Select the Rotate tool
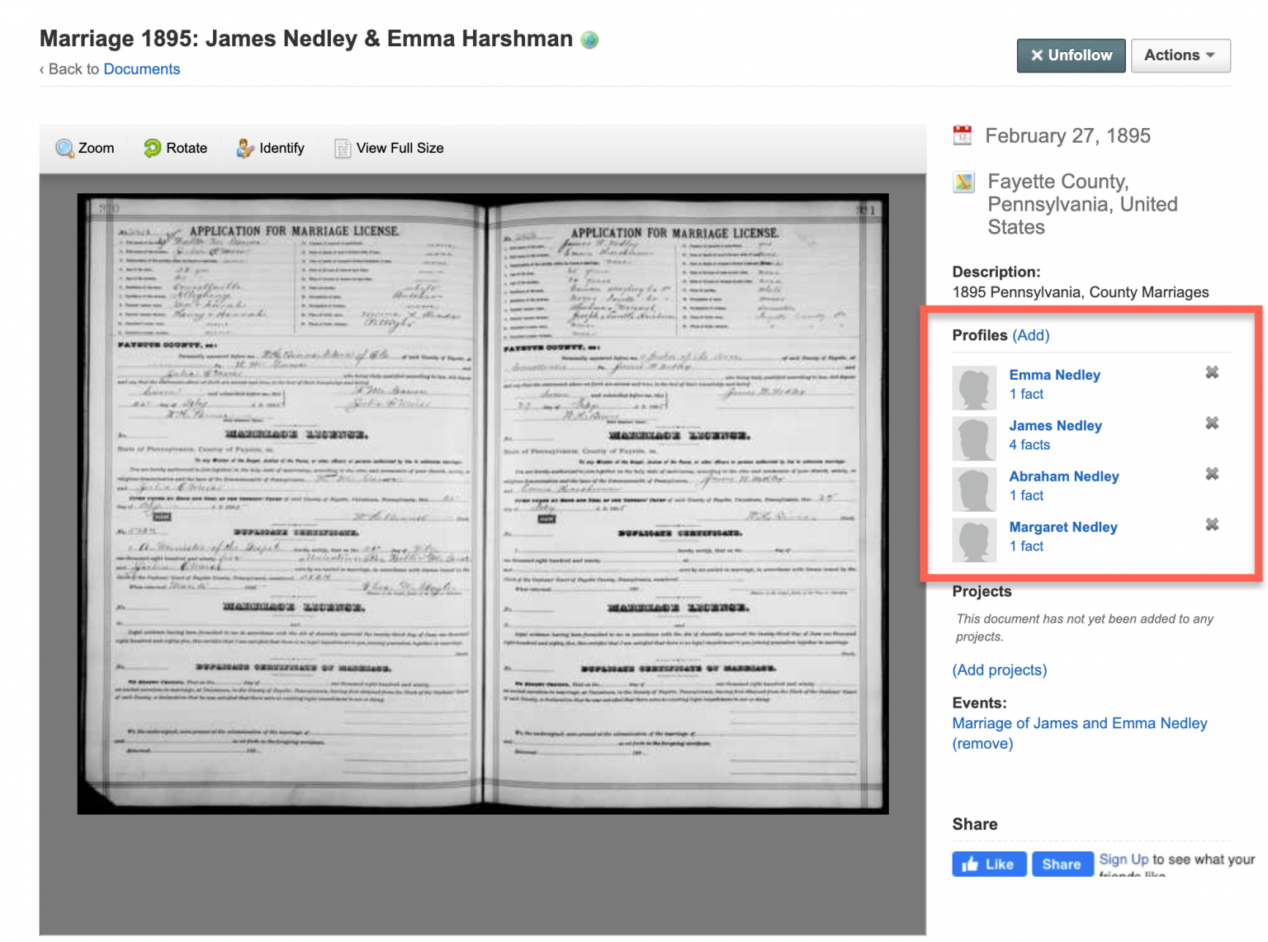 tap(176, 148)
